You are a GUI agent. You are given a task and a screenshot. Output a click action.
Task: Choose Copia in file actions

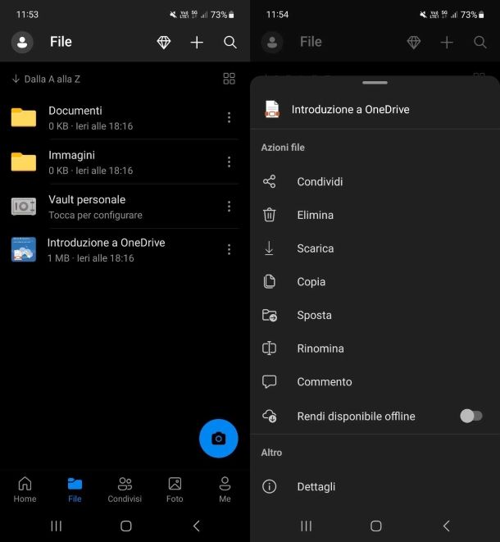pyautogui.click(x=375, y=282)
